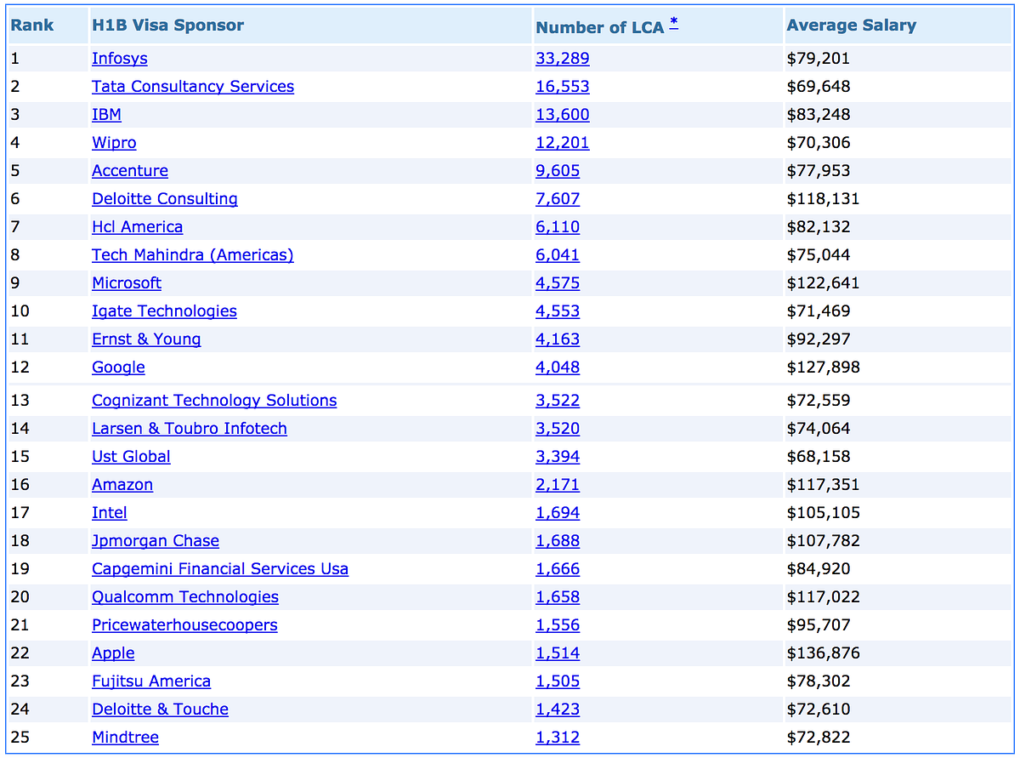Open LCA count 6,041 link
The height and width of the screenshot is (758, 1020).
point(558,255)
